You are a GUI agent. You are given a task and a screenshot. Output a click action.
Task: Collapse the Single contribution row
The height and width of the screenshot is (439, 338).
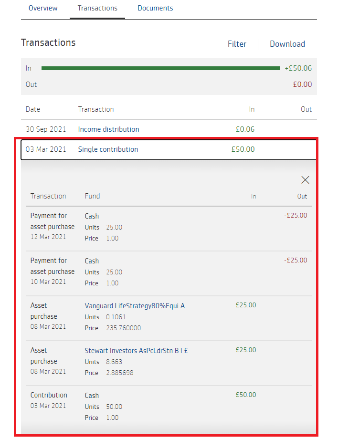pyautogui.click(x=108, y=149)
